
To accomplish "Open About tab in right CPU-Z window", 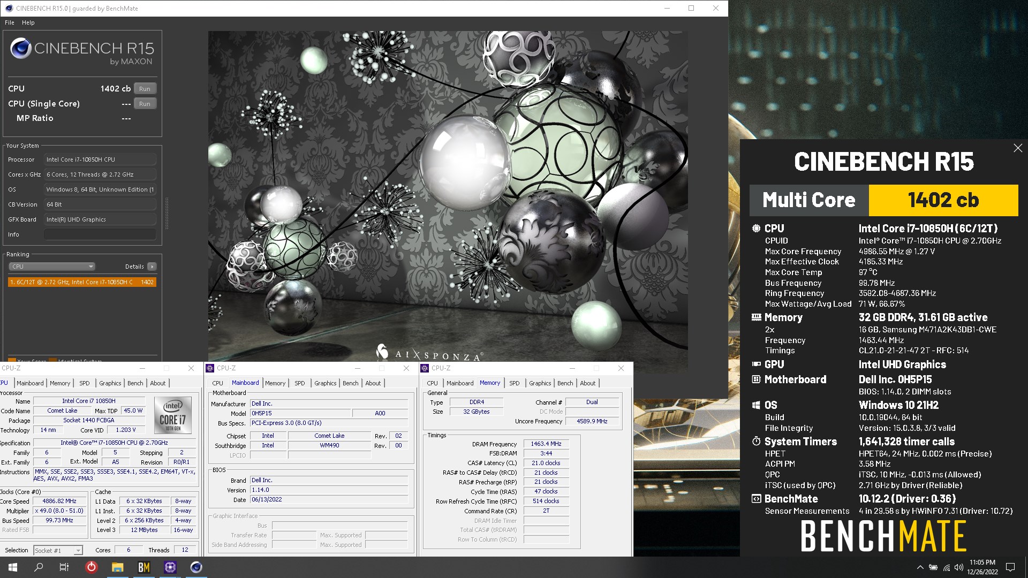I will [588, 383].
